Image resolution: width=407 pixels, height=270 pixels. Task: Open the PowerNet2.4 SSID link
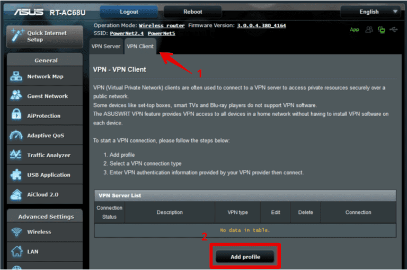pyautogui.click(x=127, y=33)
